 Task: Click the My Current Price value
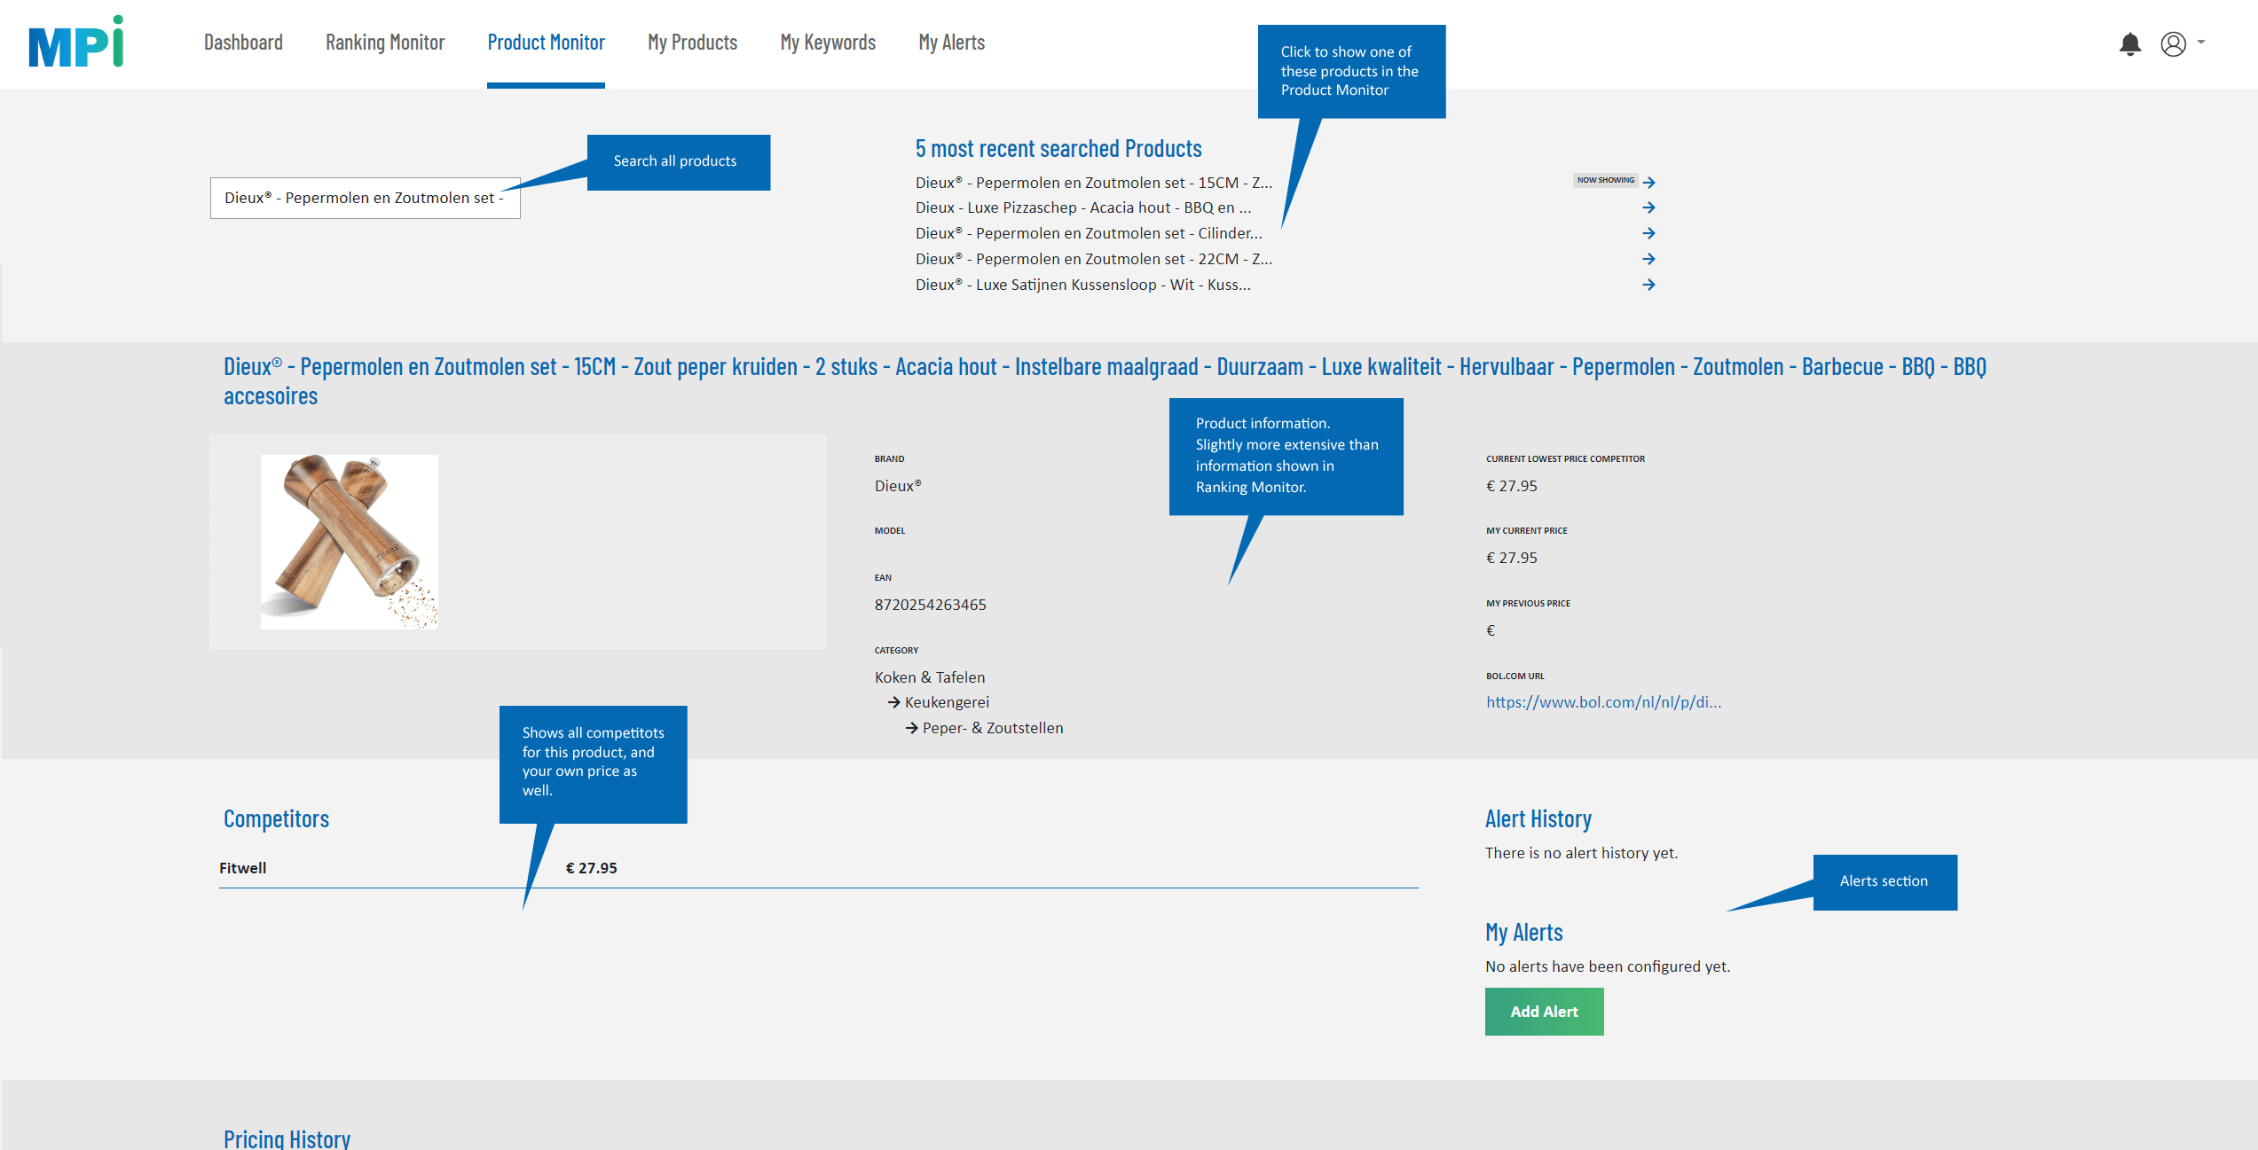click(x=1511, y=558)
